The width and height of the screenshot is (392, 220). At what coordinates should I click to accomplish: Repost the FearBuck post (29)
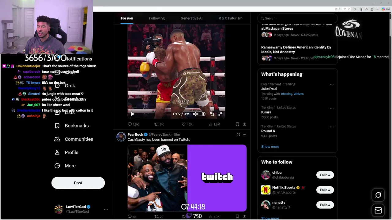pos(159,217)
